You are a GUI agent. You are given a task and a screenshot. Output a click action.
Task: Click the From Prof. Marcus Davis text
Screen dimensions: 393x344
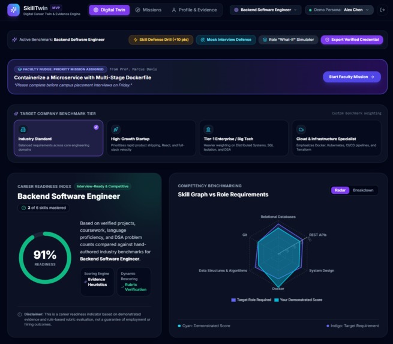coord(133,69)
